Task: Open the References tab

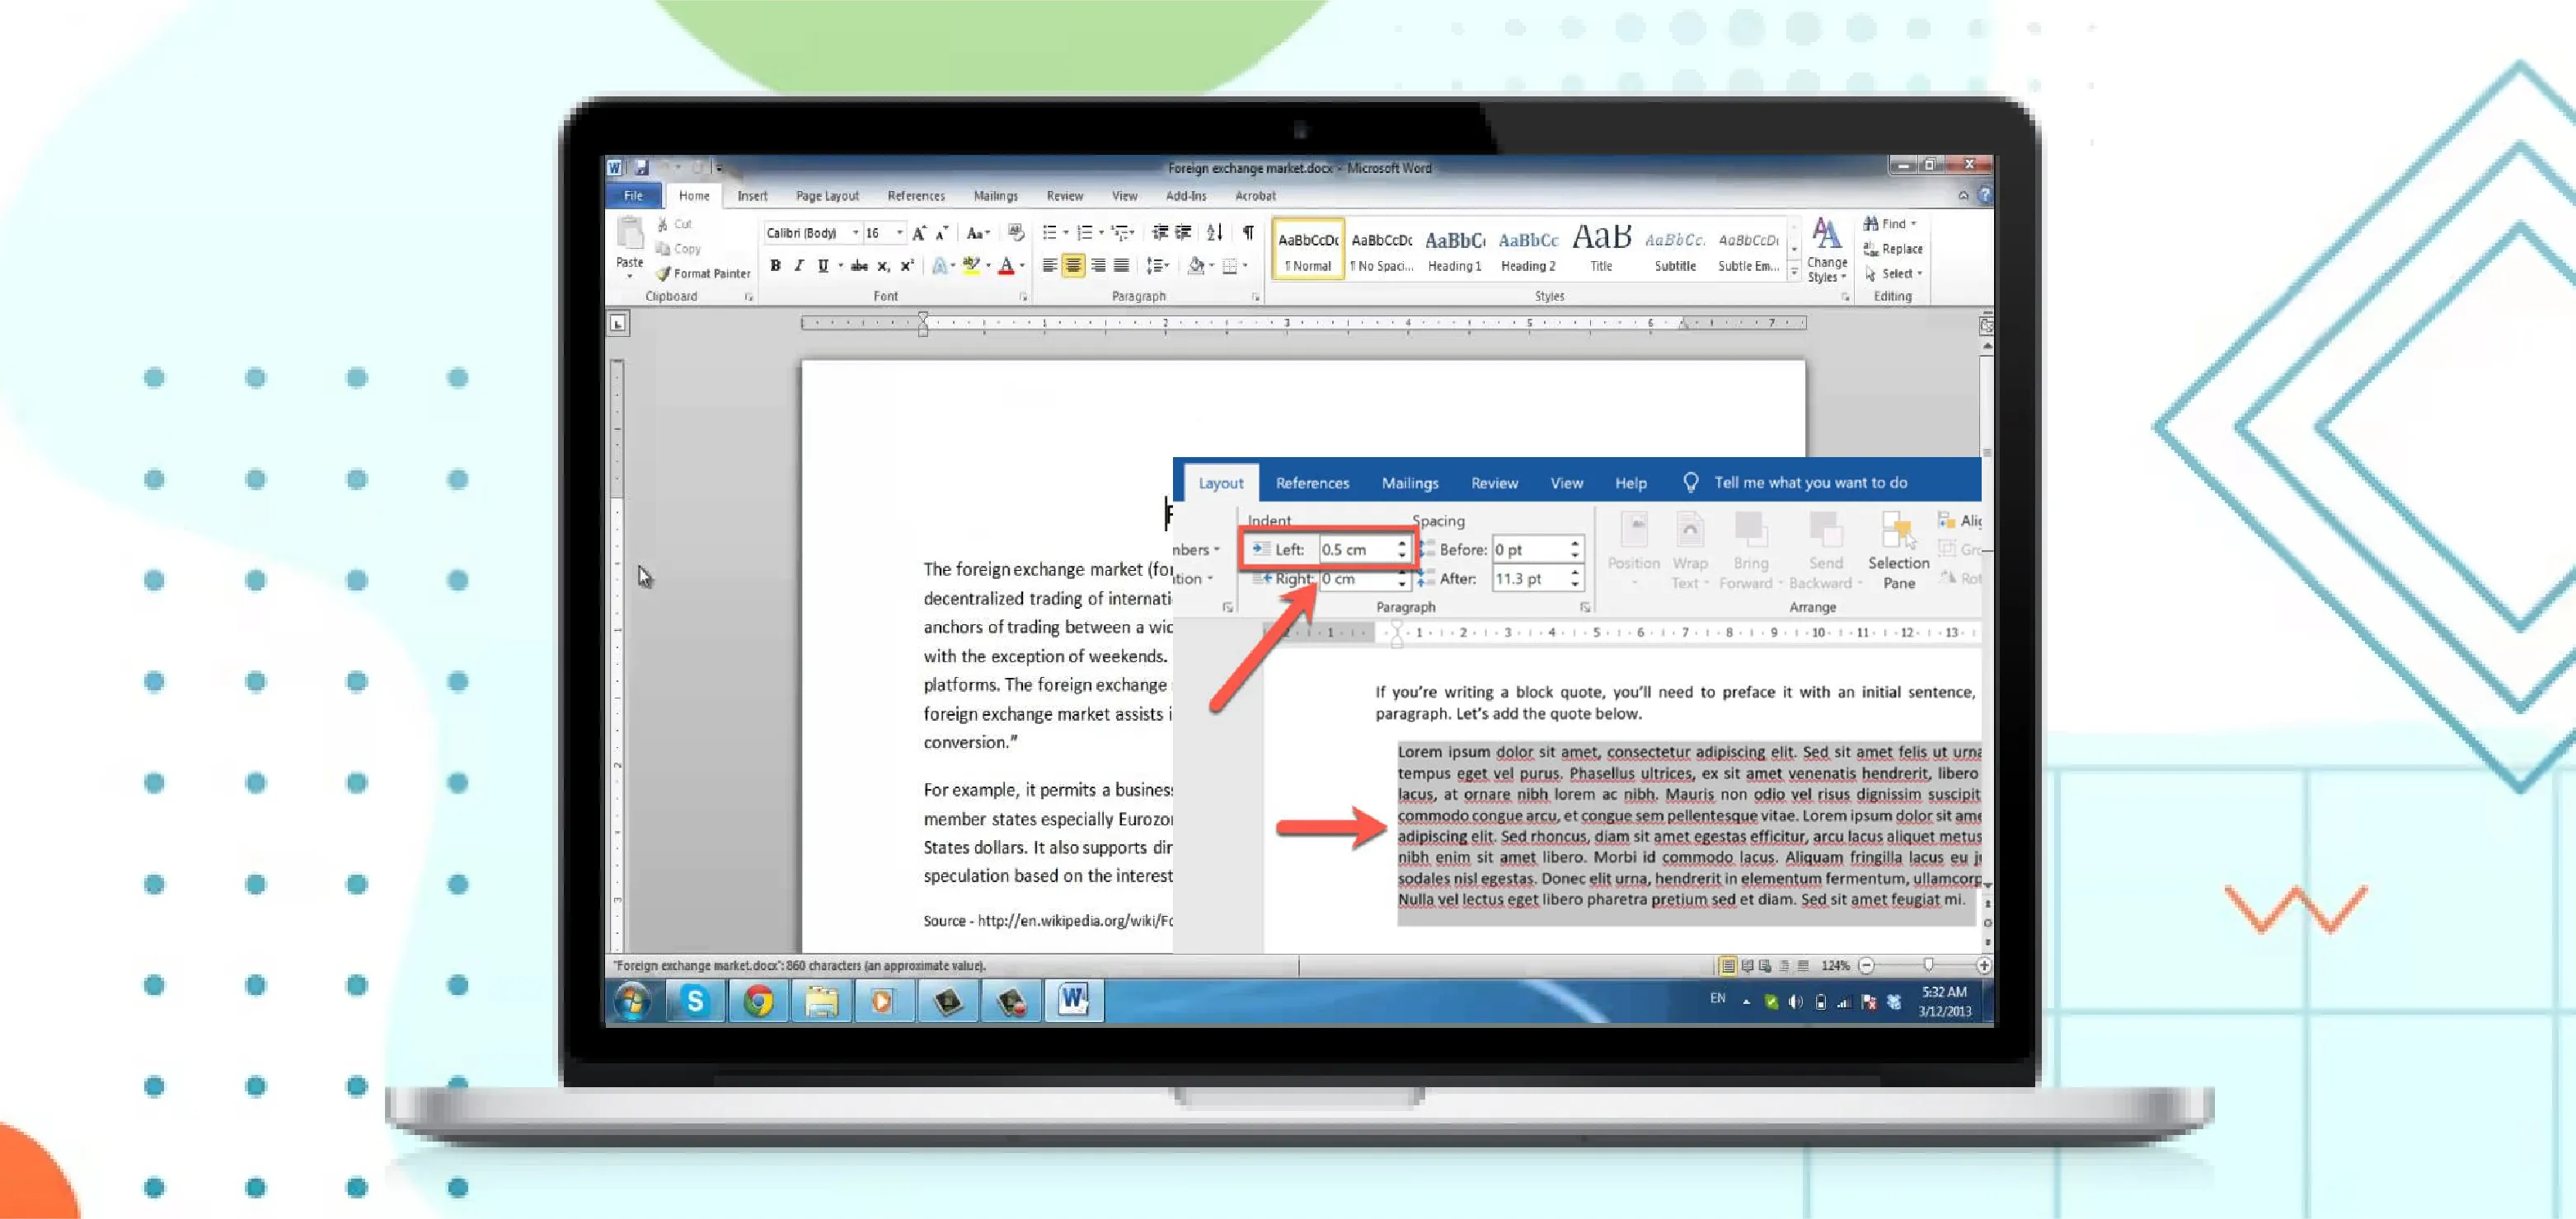Action: pos(915,196)
